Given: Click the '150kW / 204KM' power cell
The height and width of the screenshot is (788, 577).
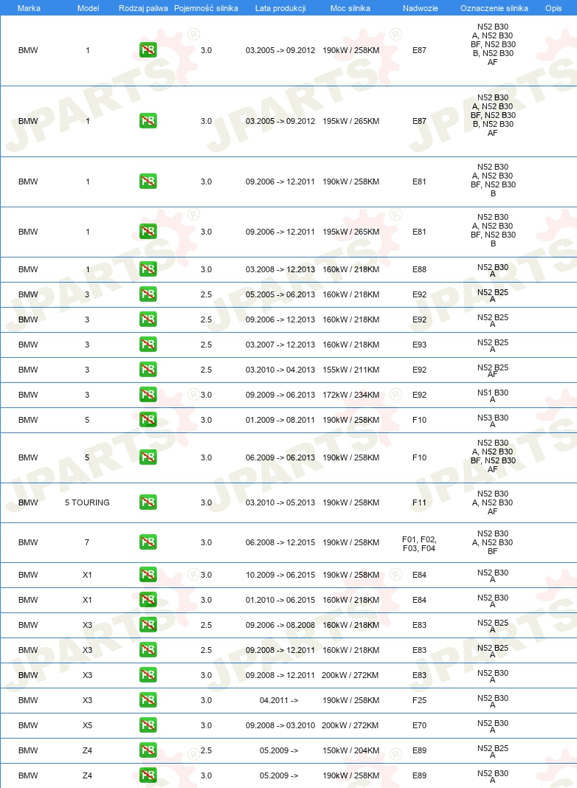Looking at the screenshot, I should coord(350,751).
